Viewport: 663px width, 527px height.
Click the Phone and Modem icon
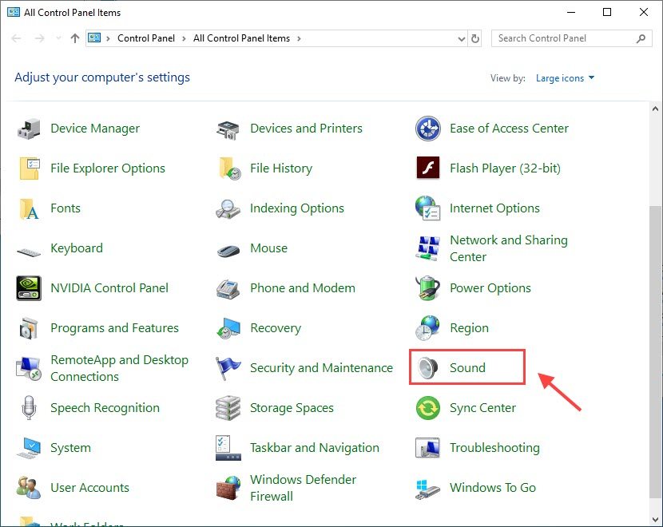click(x=228, y=289)
